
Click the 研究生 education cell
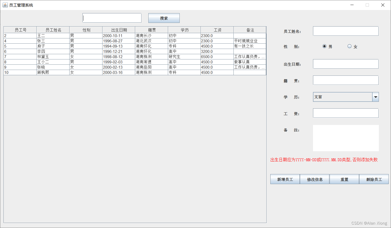click(x=184, y=57)
